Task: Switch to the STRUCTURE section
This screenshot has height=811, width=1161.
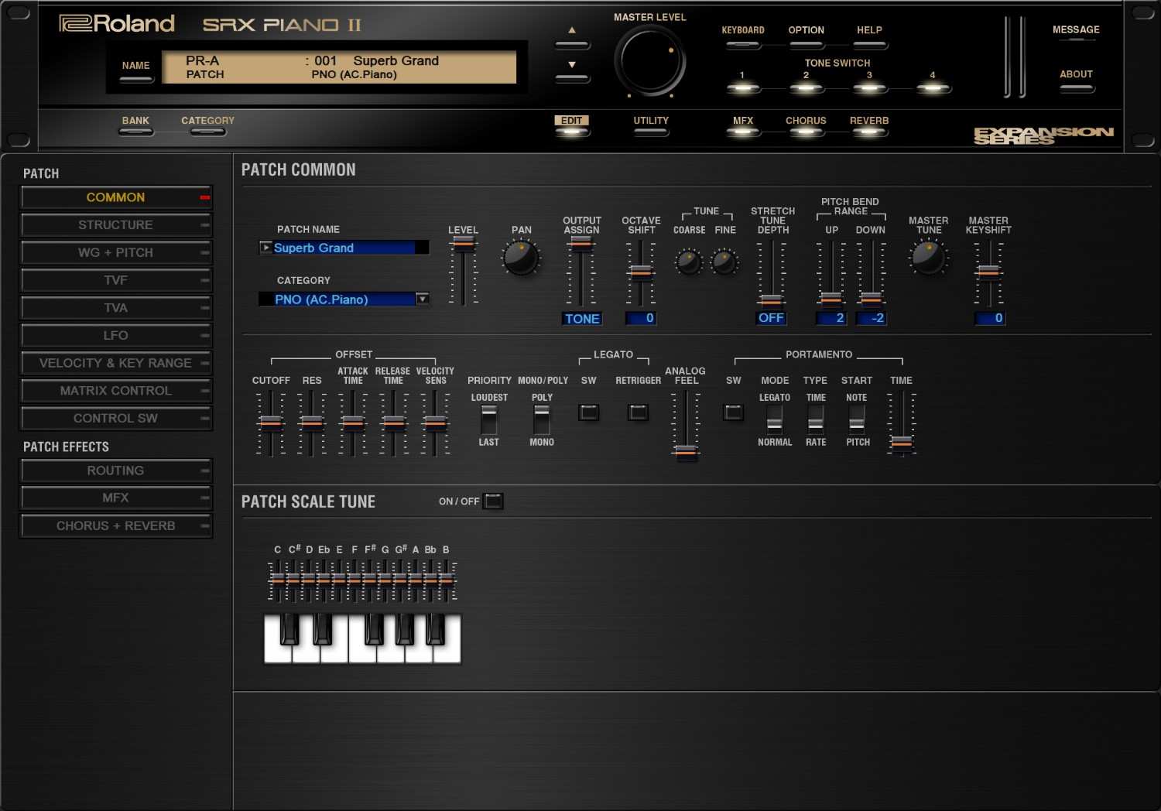Action: (116, 224)
